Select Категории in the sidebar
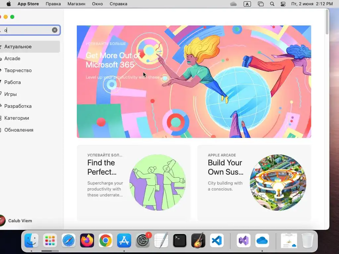 click(x=30, y=118)
